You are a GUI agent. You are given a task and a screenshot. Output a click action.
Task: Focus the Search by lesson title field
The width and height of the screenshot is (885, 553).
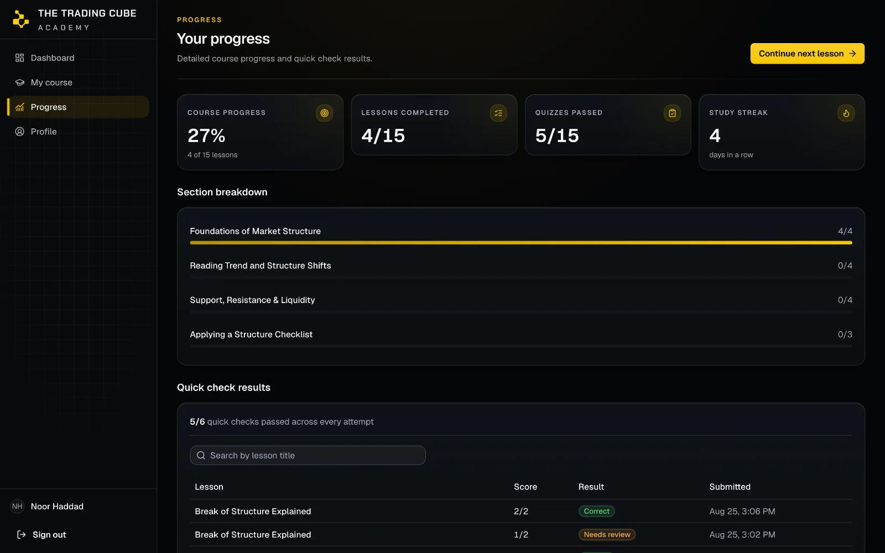click(308, 456)
